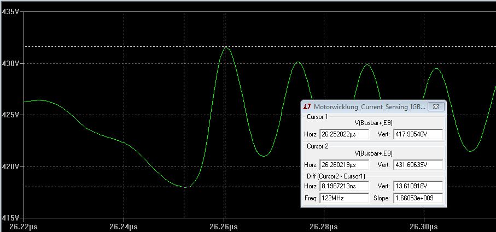The height and width of the screenshot is (232, 496).
Task: Click Diff Horz field 8.1967213ns
Action: click(344, 186)
